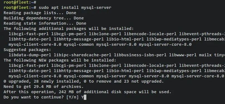Screen dimensions: 225x104
Task: Click 'libencode-locale-perl' in the additional packages list
Action: (150, 34)
